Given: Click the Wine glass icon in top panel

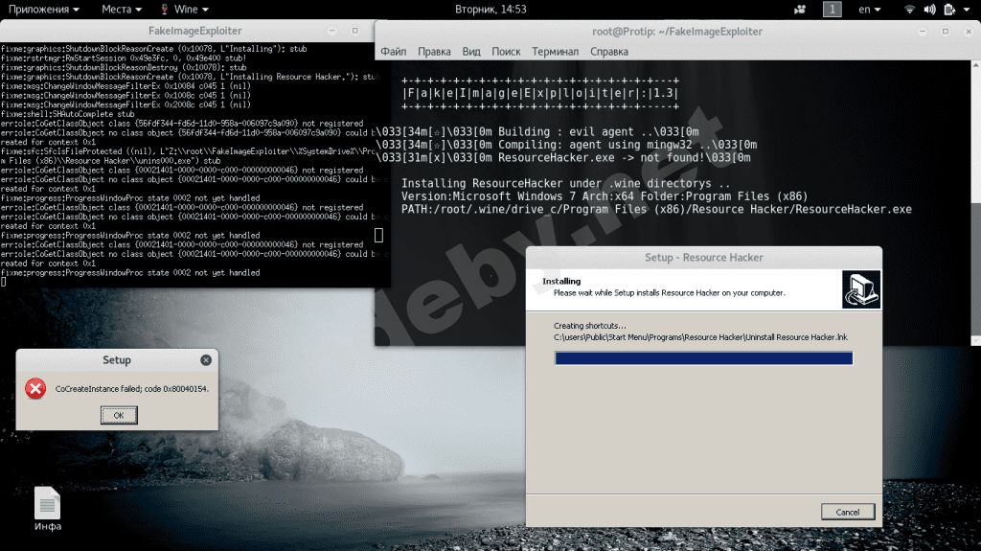Looking at the screenshot, I should 165,9.
